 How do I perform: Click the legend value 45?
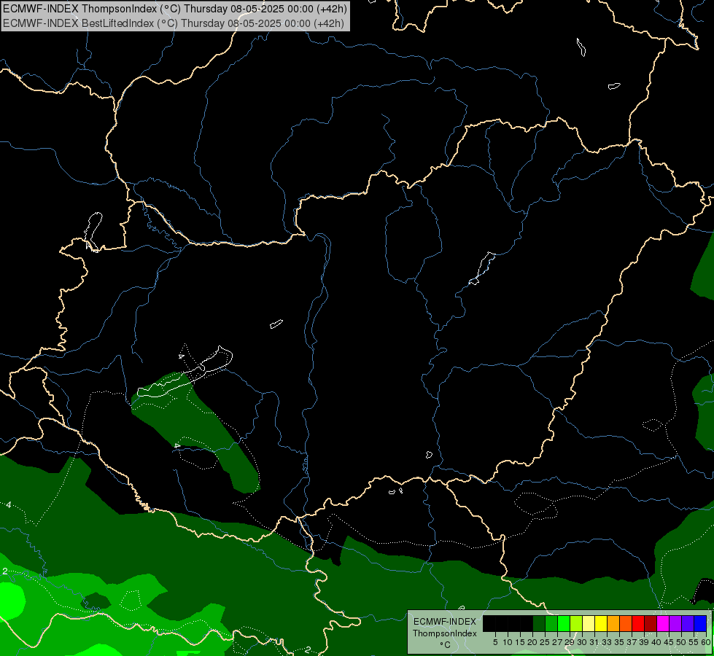[669, 642]
